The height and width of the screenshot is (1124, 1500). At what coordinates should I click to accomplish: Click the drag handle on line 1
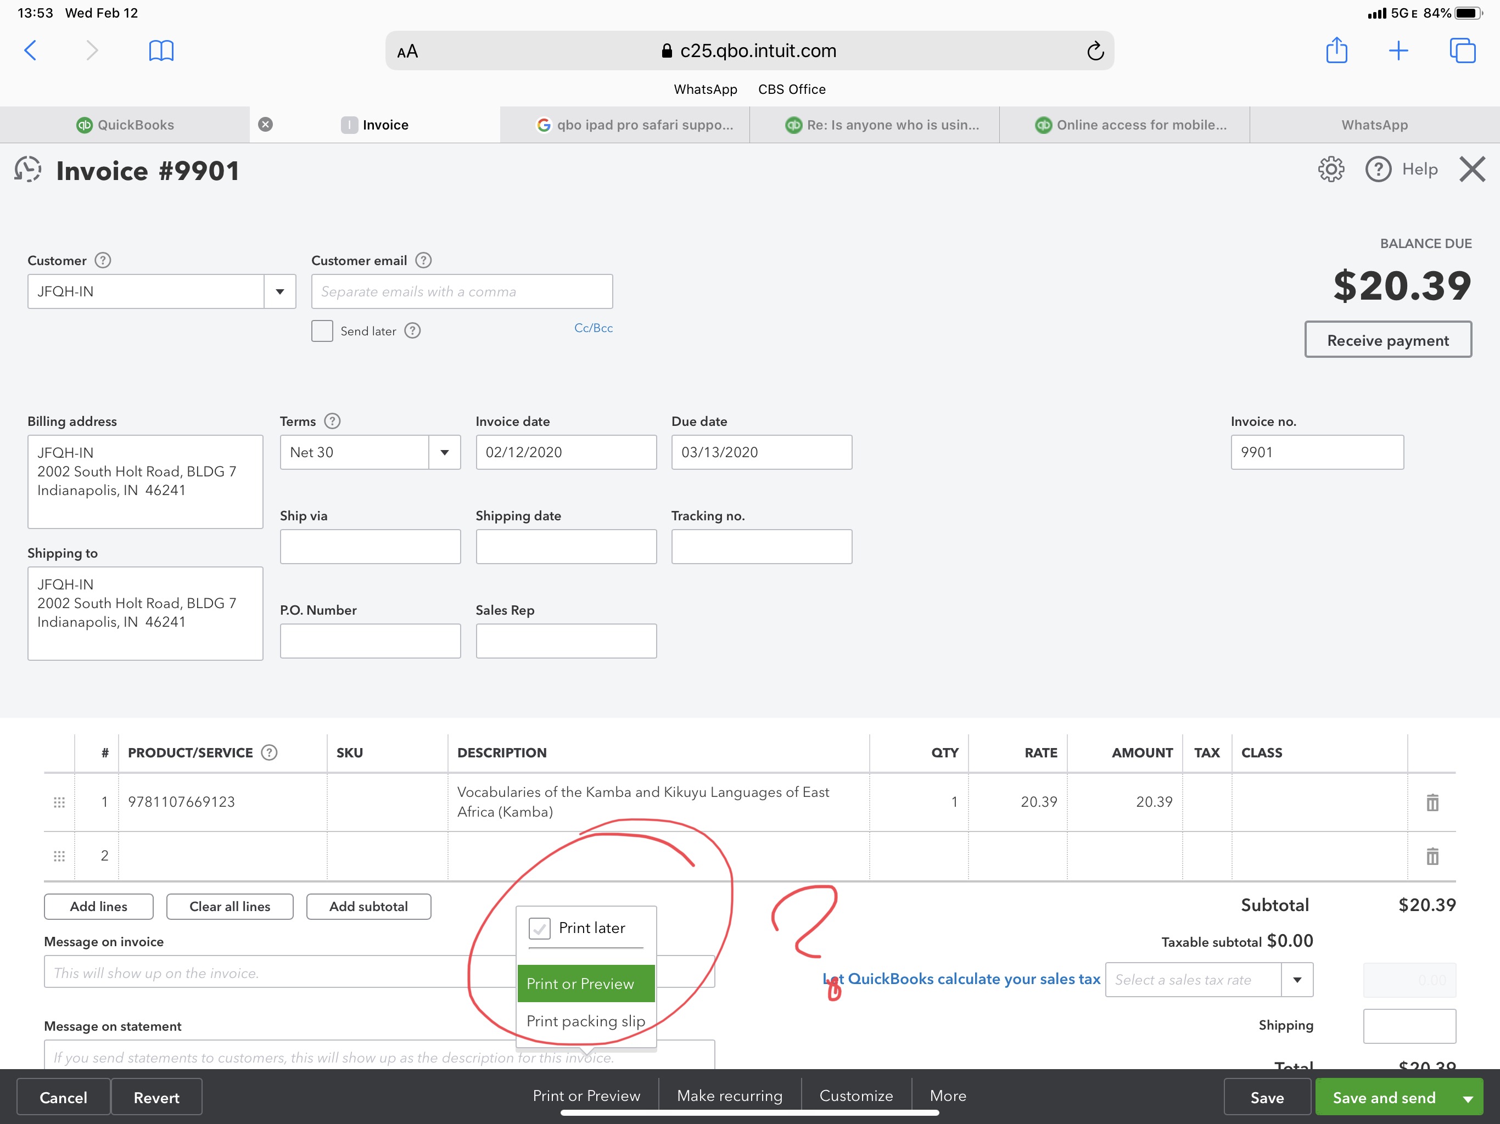(x=59, y=802)
